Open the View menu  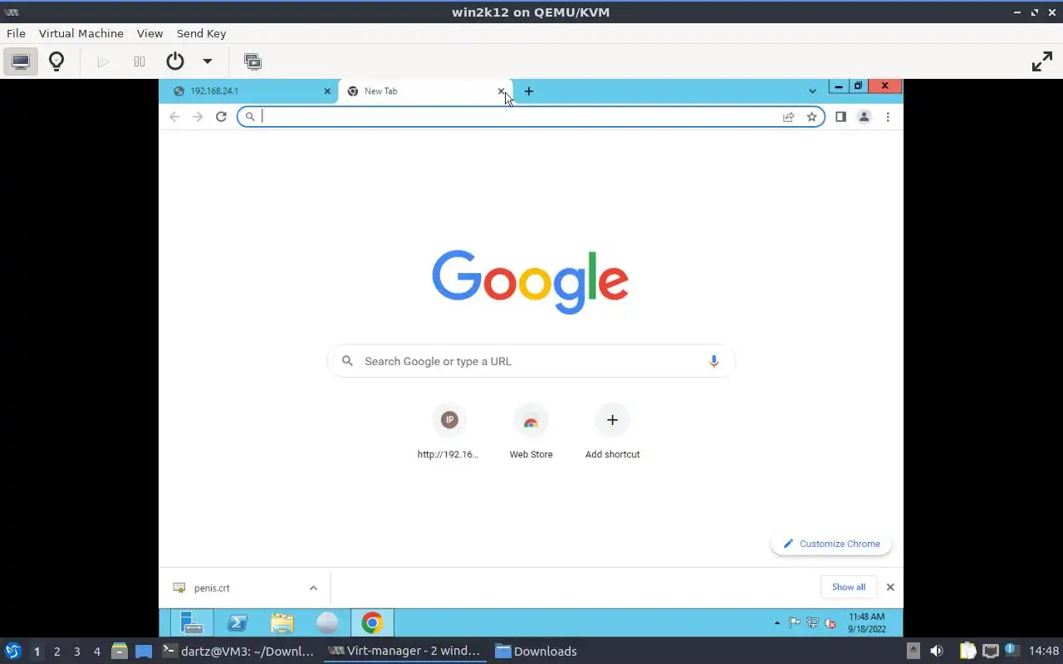pyautogui.click(x=149, y=33)
